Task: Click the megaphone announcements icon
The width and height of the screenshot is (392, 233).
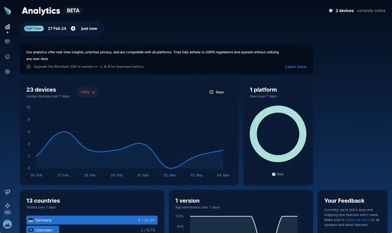Action: pyautogui.click(x=7, y=192)
